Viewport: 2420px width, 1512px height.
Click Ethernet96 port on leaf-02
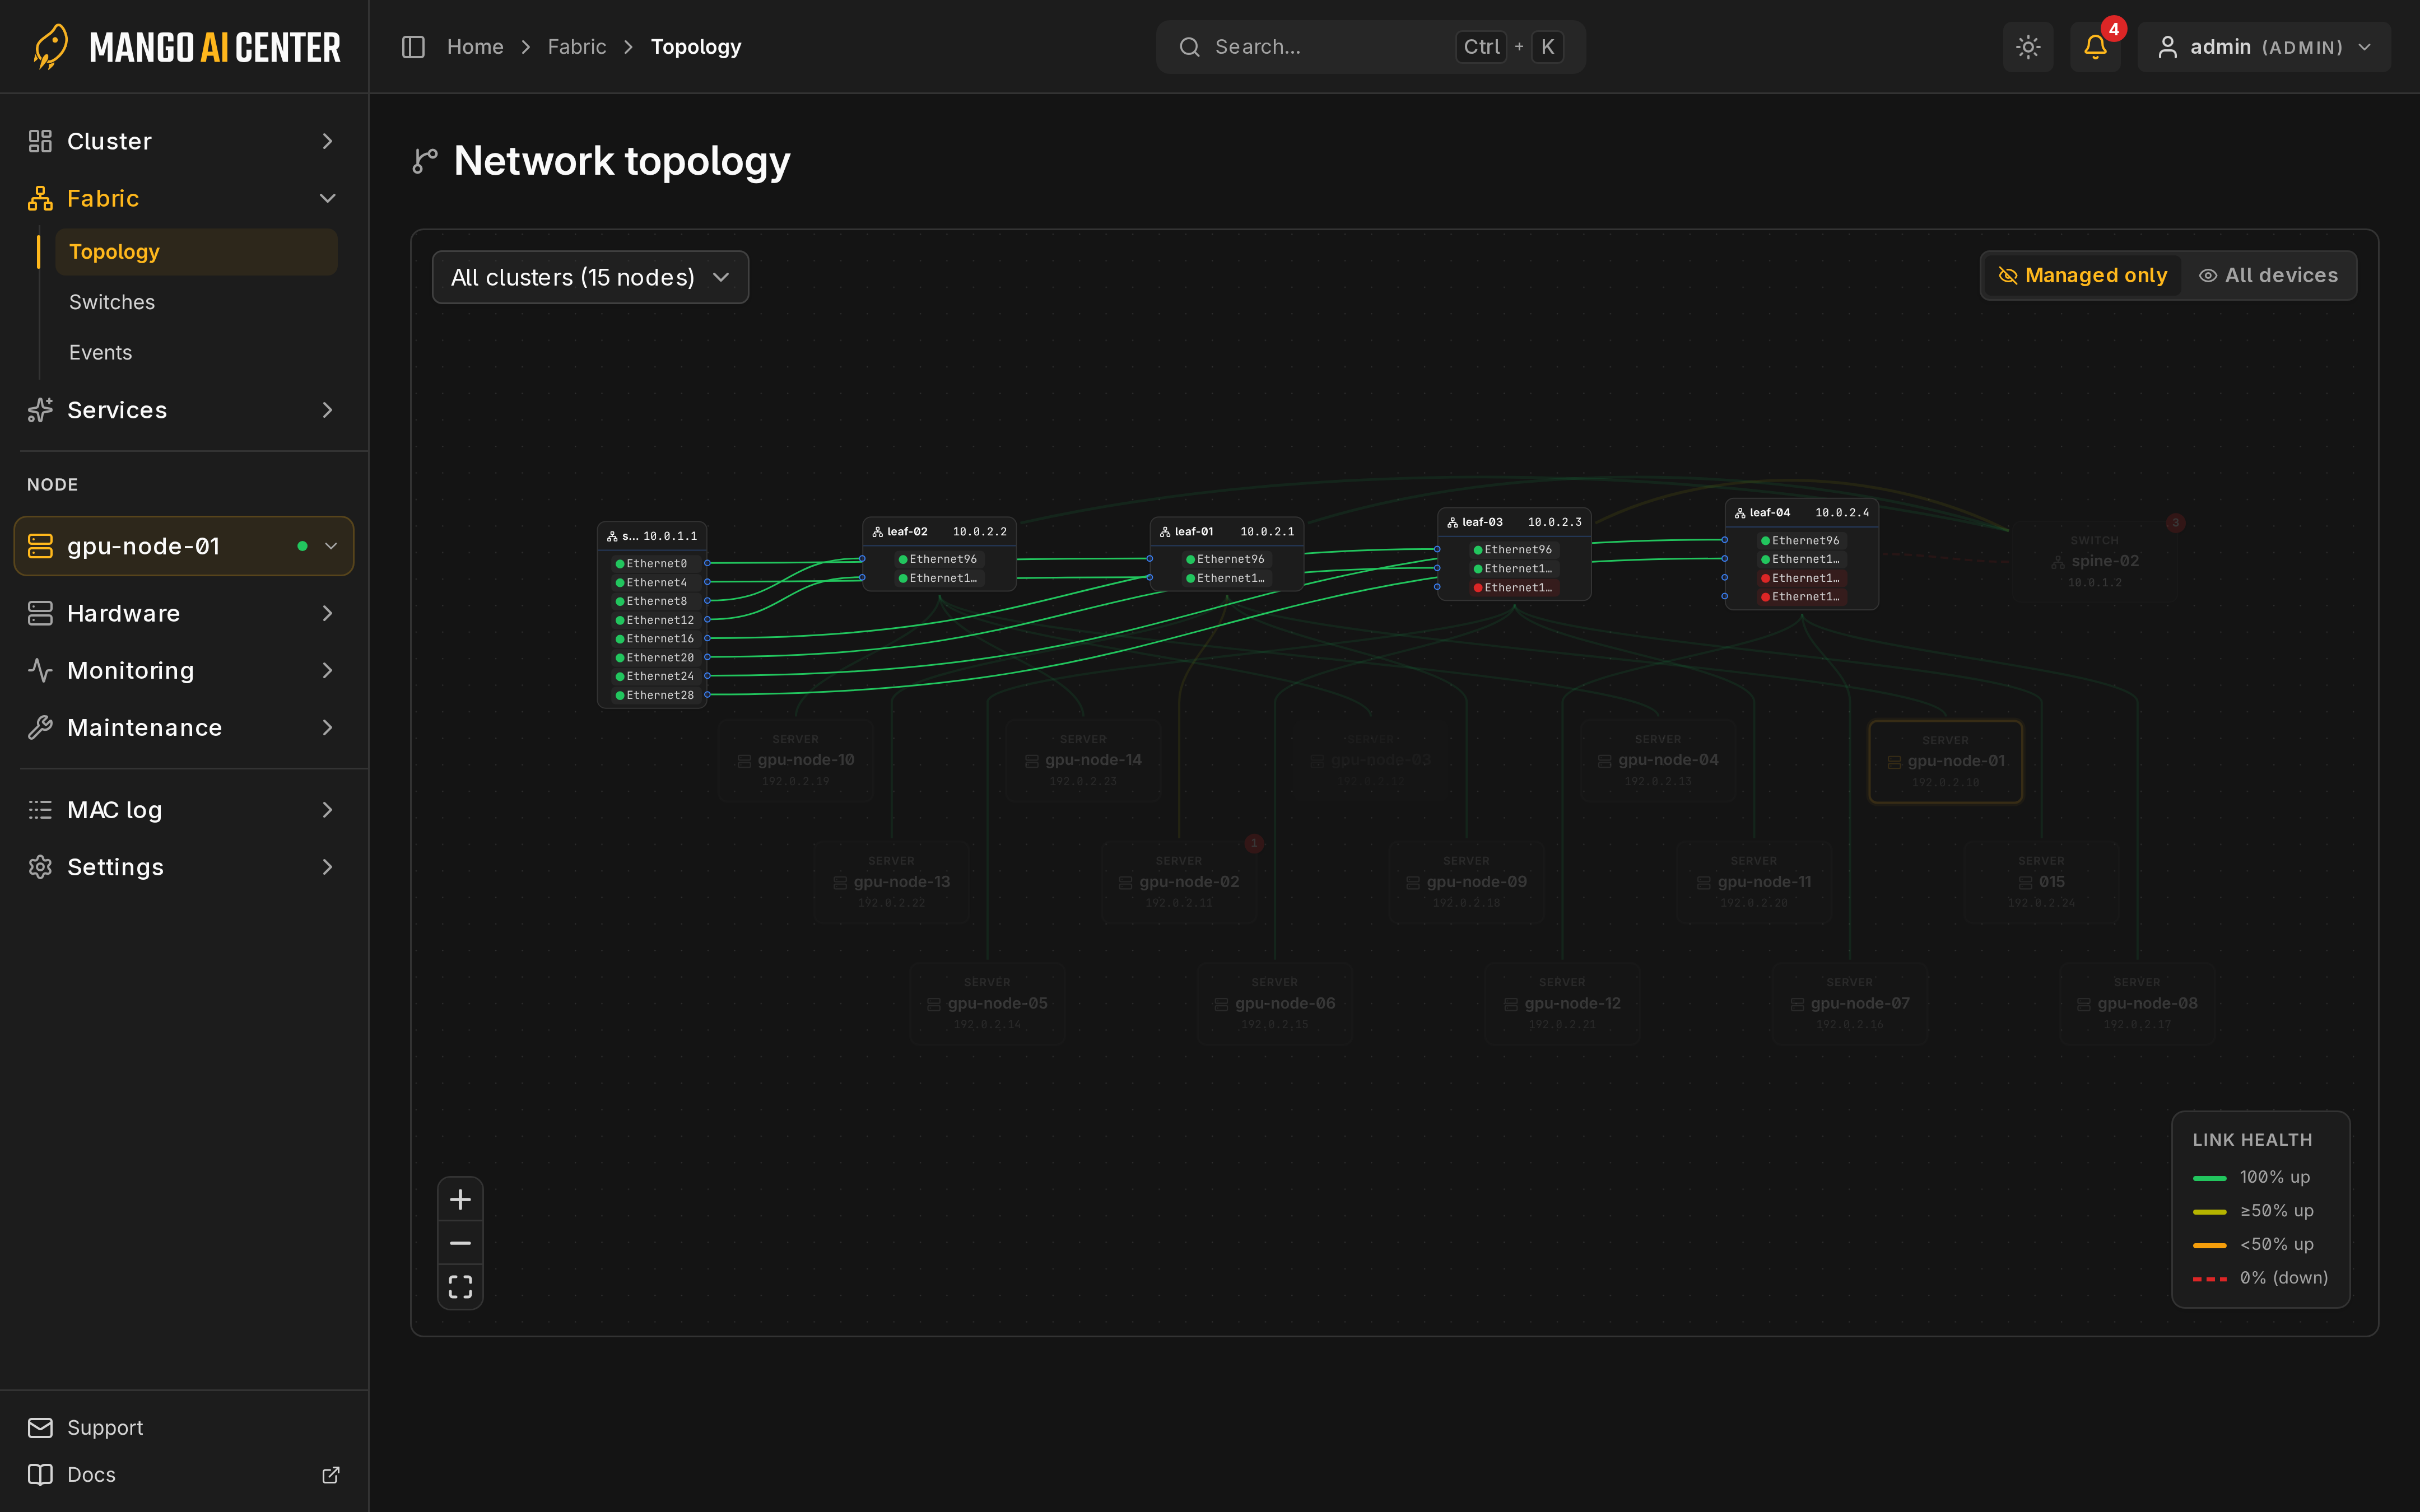[939, 559]
